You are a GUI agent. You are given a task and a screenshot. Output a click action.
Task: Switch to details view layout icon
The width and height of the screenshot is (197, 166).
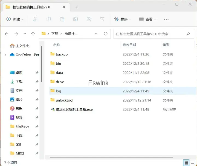pos(186,162)
